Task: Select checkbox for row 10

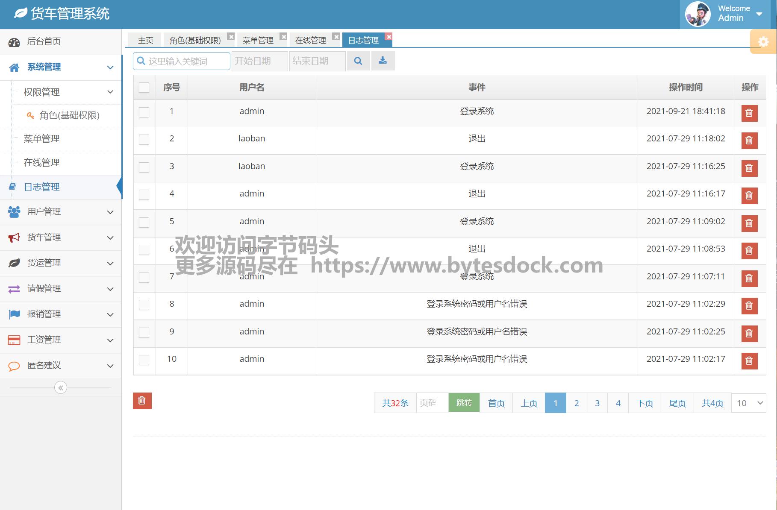Action: pos(144,360)
